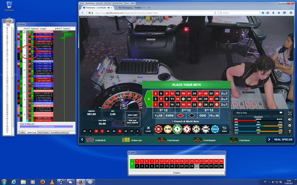297x185 pixels.
Task: Open the casino help question mark
Action: point(290,132)
